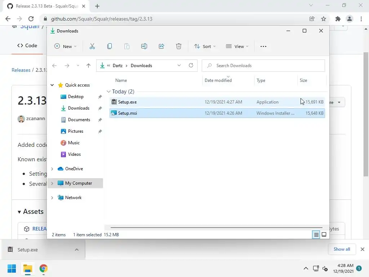The width and height of the screenshot is (369, 277).
Task: Bookmark this page with the star icon
Action: [x=324, y=19]
